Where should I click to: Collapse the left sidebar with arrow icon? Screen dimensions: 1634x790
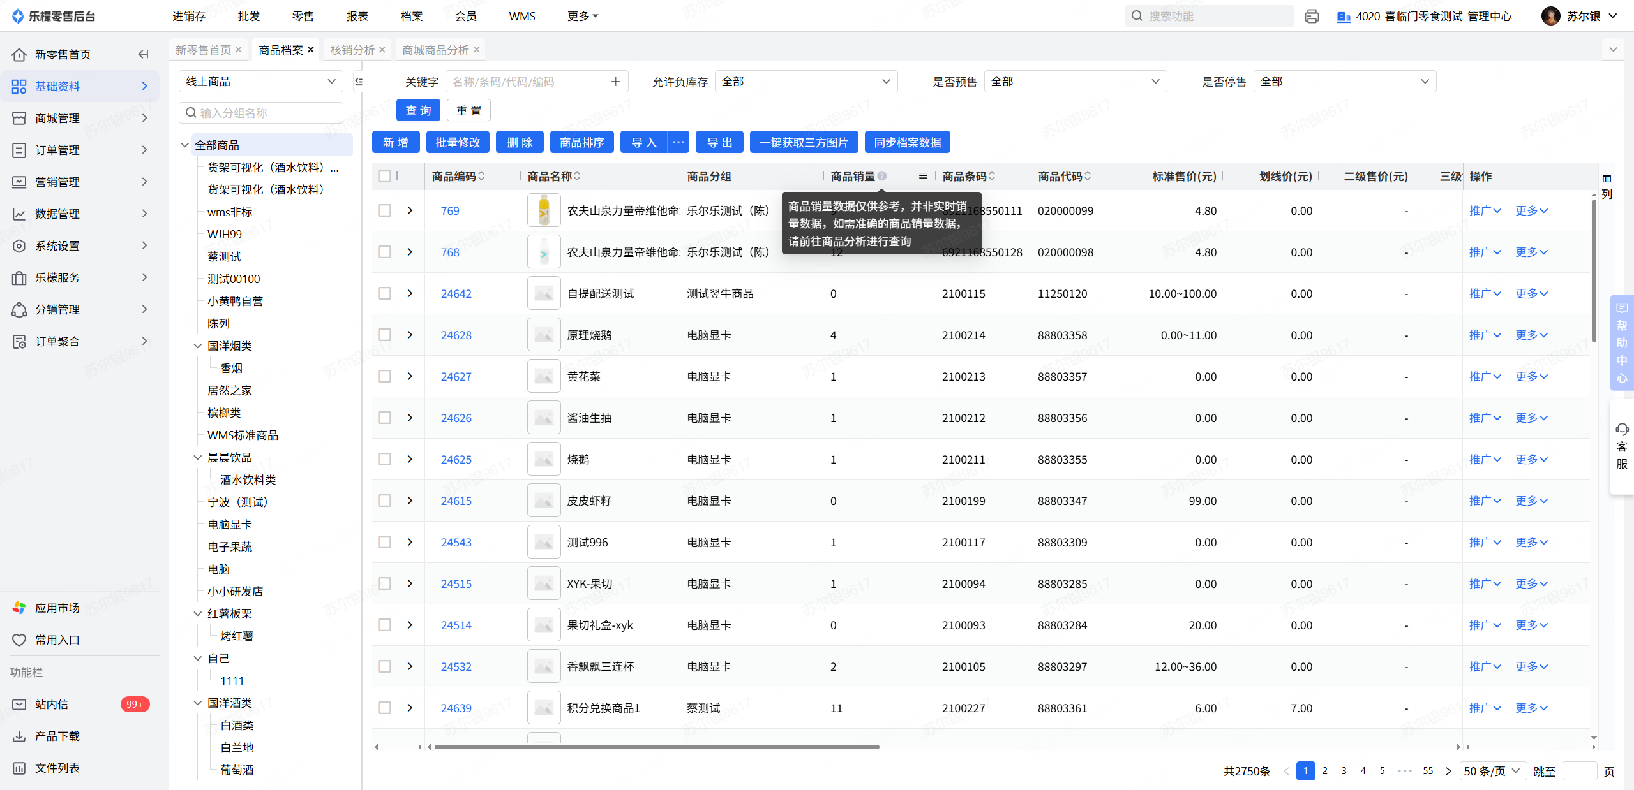[x=143, y=54]
